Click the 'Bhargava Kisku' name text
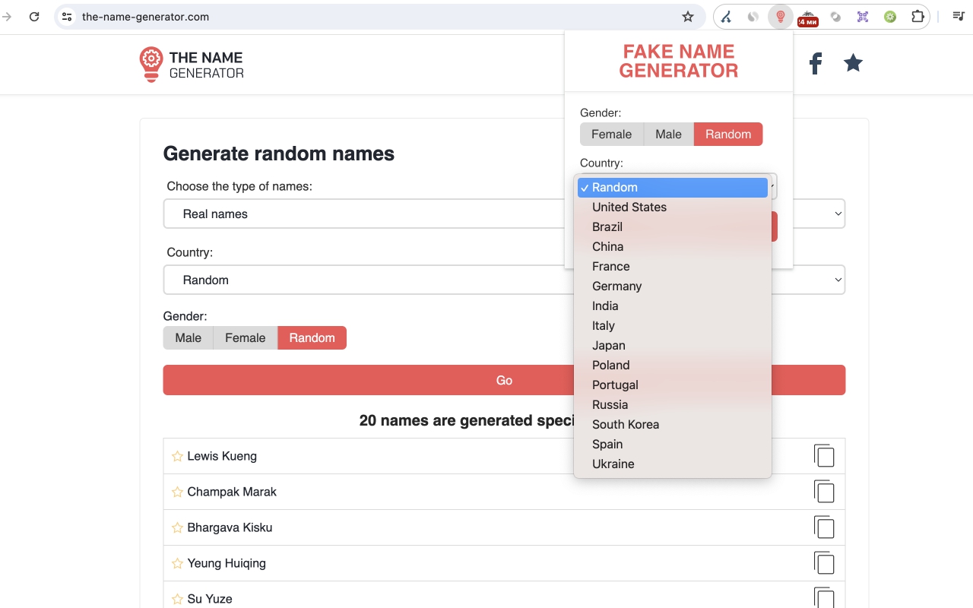The image size is (973, 608). (x=230, y=527)
